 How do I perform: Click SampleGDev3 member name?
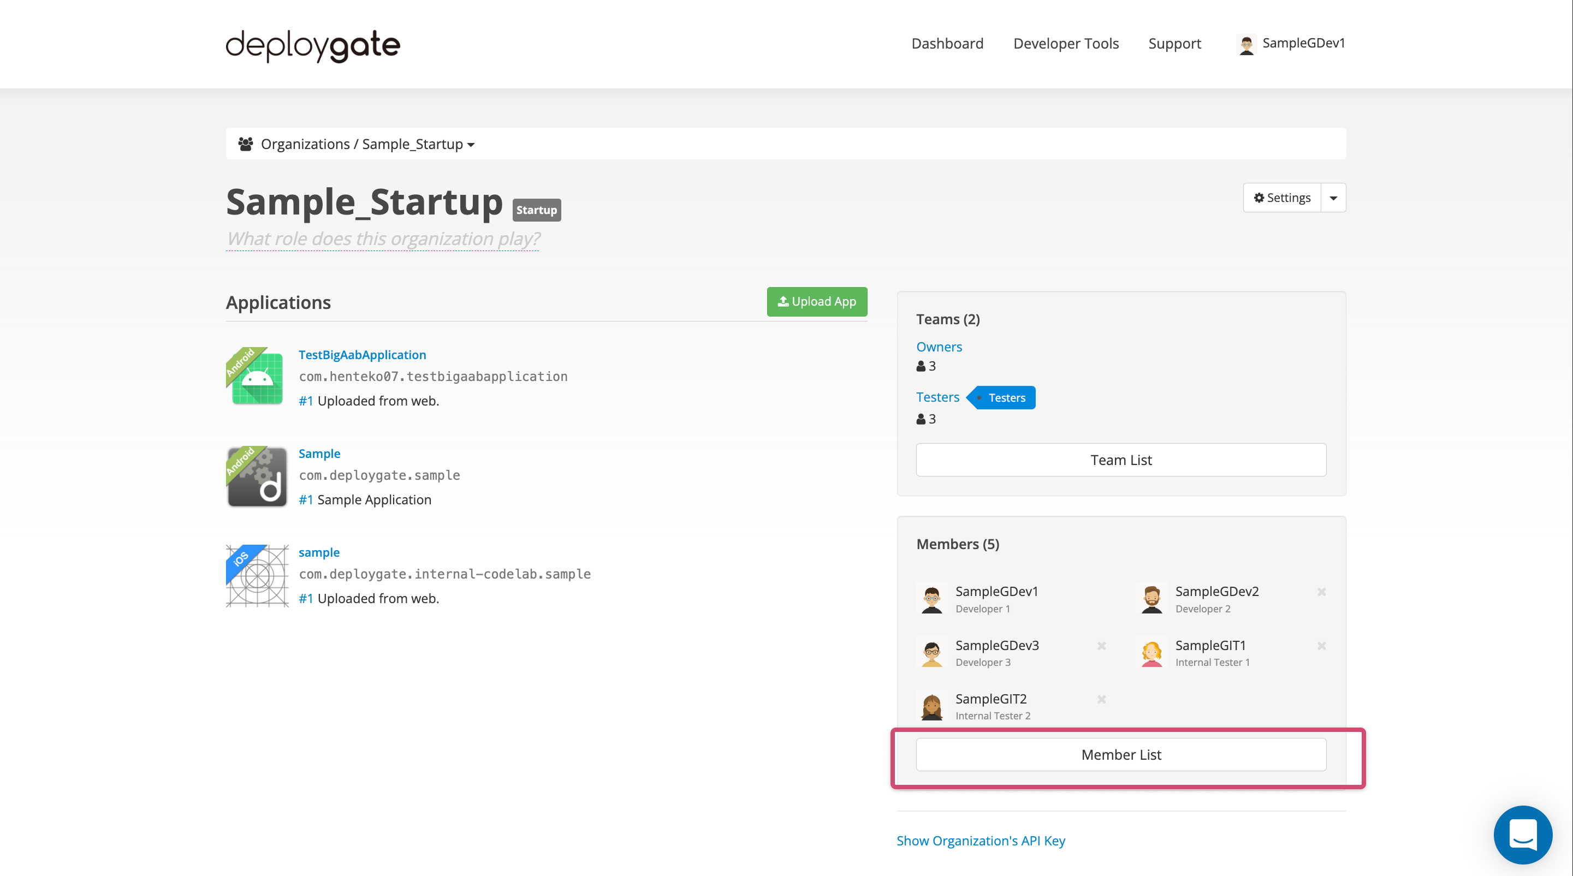(x=996, y=645)
